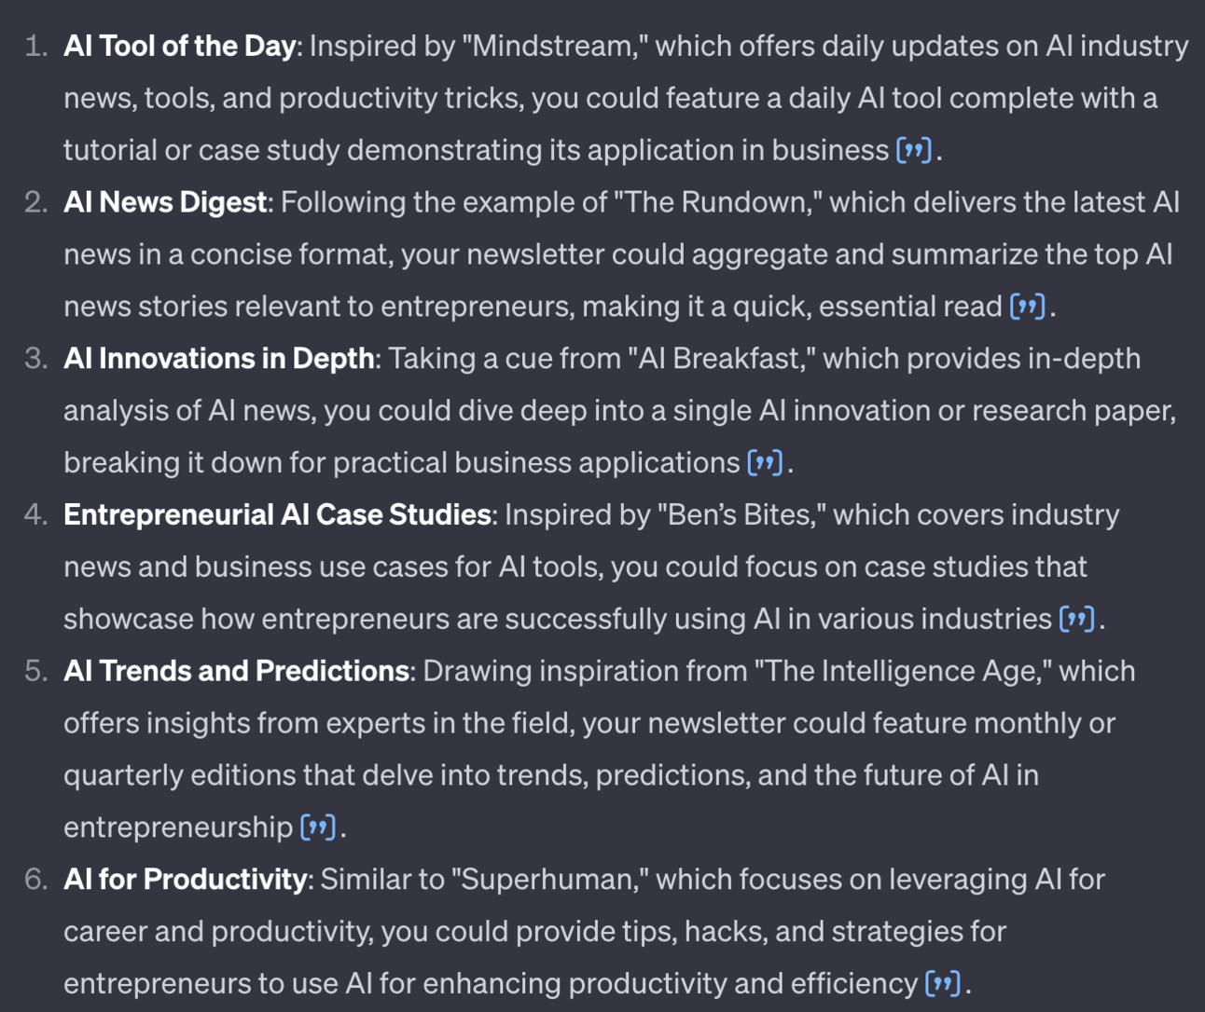Click the "AI for Productivity" heading
1205x1012 pixels.
[x=185, y=879]
